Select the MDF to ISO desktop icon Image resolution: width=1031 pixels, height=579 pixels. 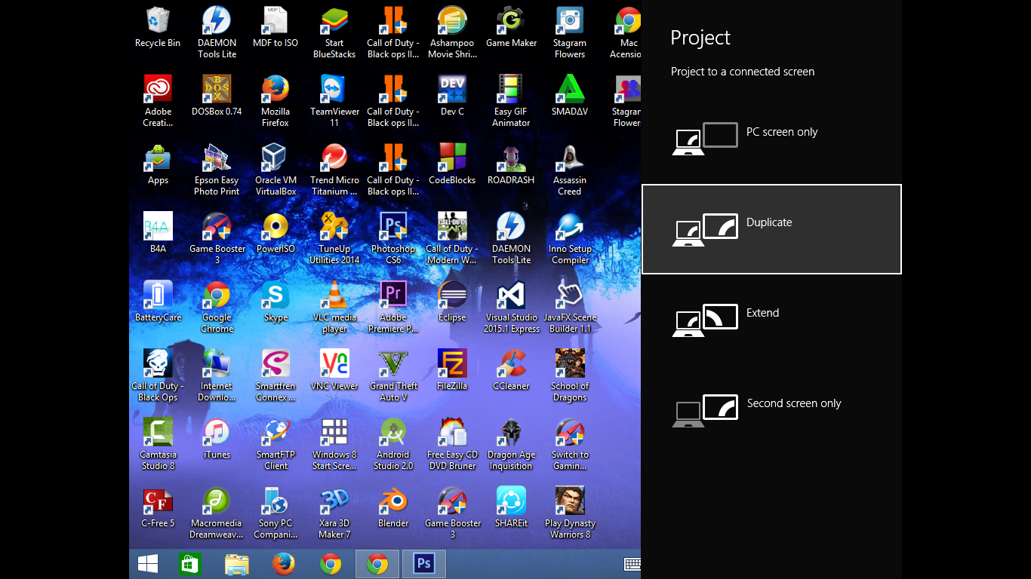click(x=275, y=29)
